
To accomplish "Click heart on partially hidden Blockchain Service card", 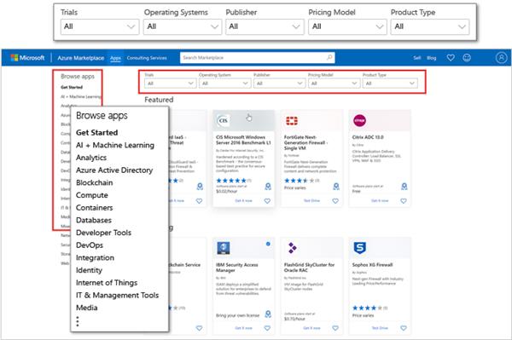I will [199, 328].
